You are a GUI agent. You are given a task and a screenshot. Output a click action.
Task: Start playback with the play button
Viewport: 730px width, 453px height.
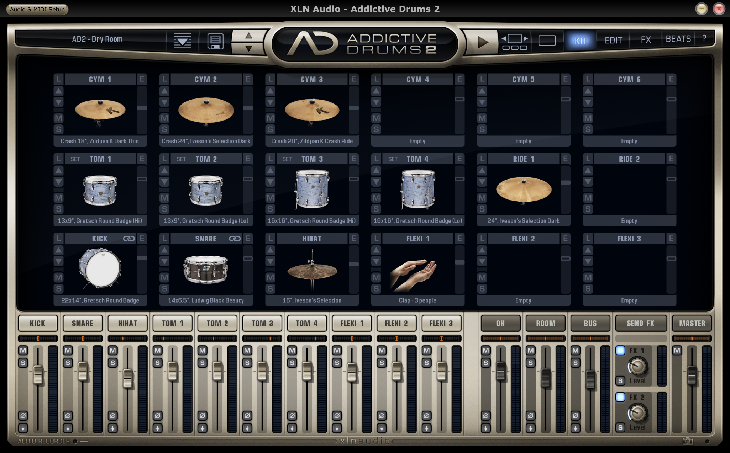483,42
